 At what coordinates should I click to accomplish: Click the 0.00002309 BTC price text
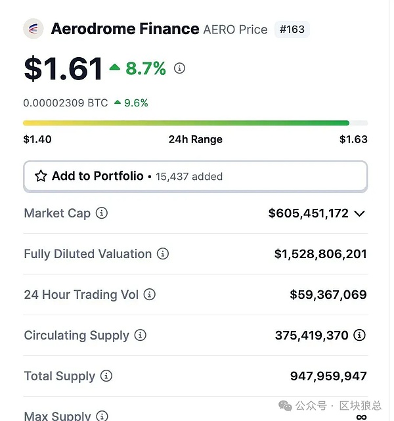(65, 103)
